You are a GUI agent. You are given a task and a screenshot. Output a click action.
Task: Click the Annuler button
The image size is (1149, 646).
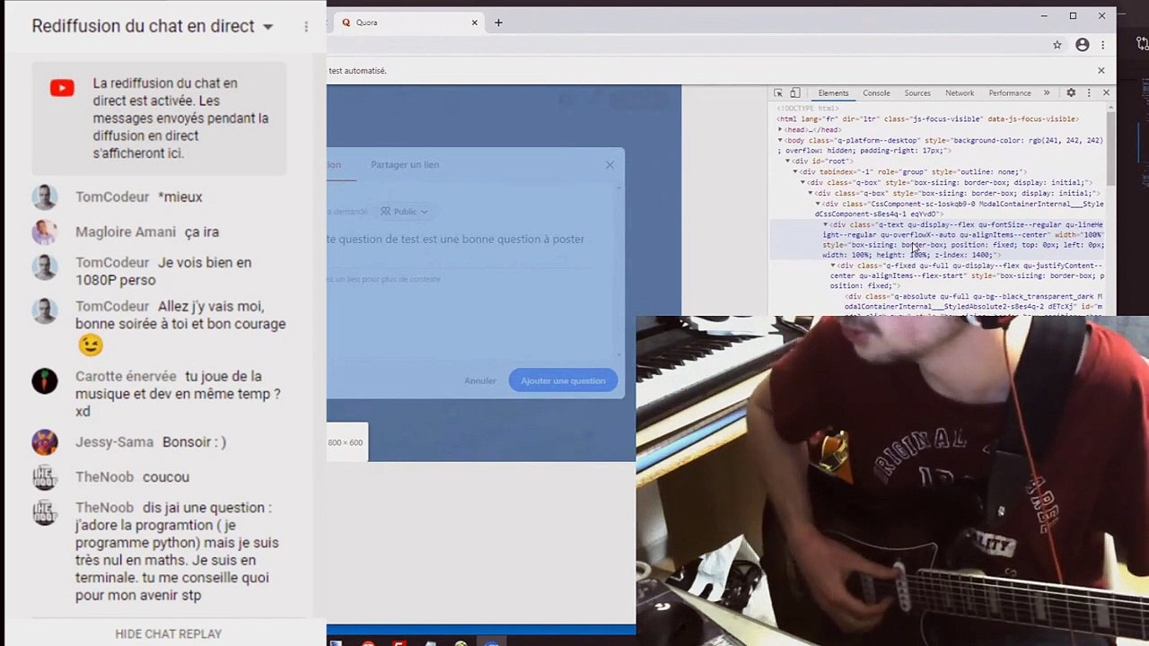coord(480,380)
